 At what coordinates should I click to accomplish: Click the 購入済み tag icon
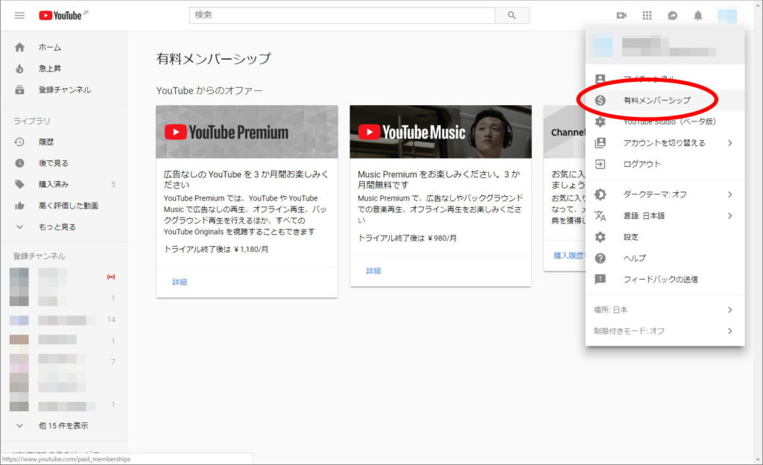(19, 184)
